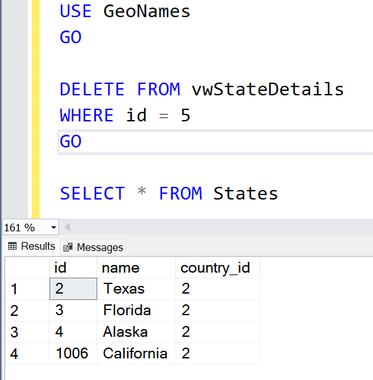This screenshot has height=380, width=373.
Task: Click the id cell in Florida's row
Action: [73, 311]
